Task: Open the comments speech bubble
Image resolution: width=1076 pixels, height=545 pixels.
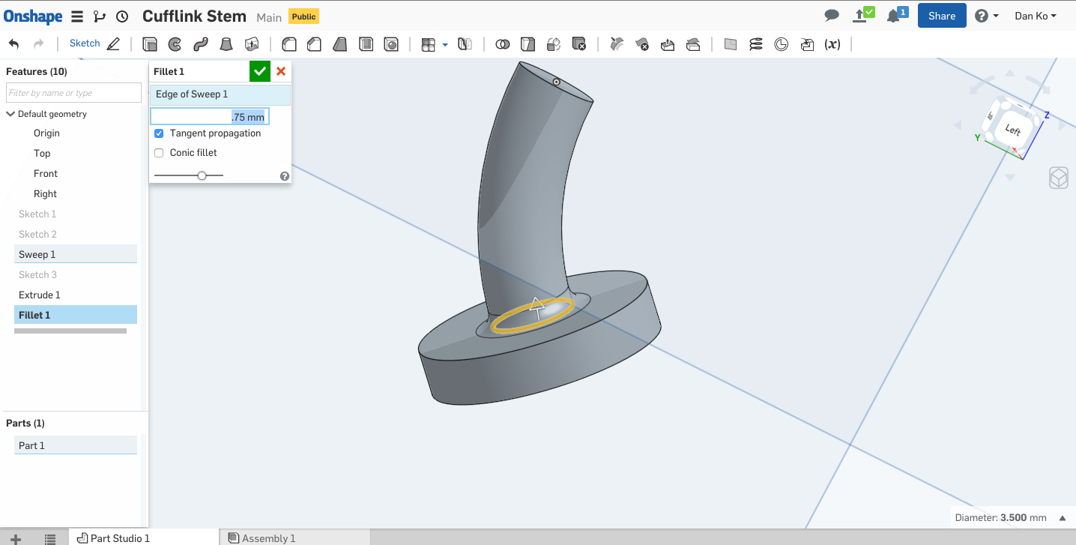Action: (831, 16)
